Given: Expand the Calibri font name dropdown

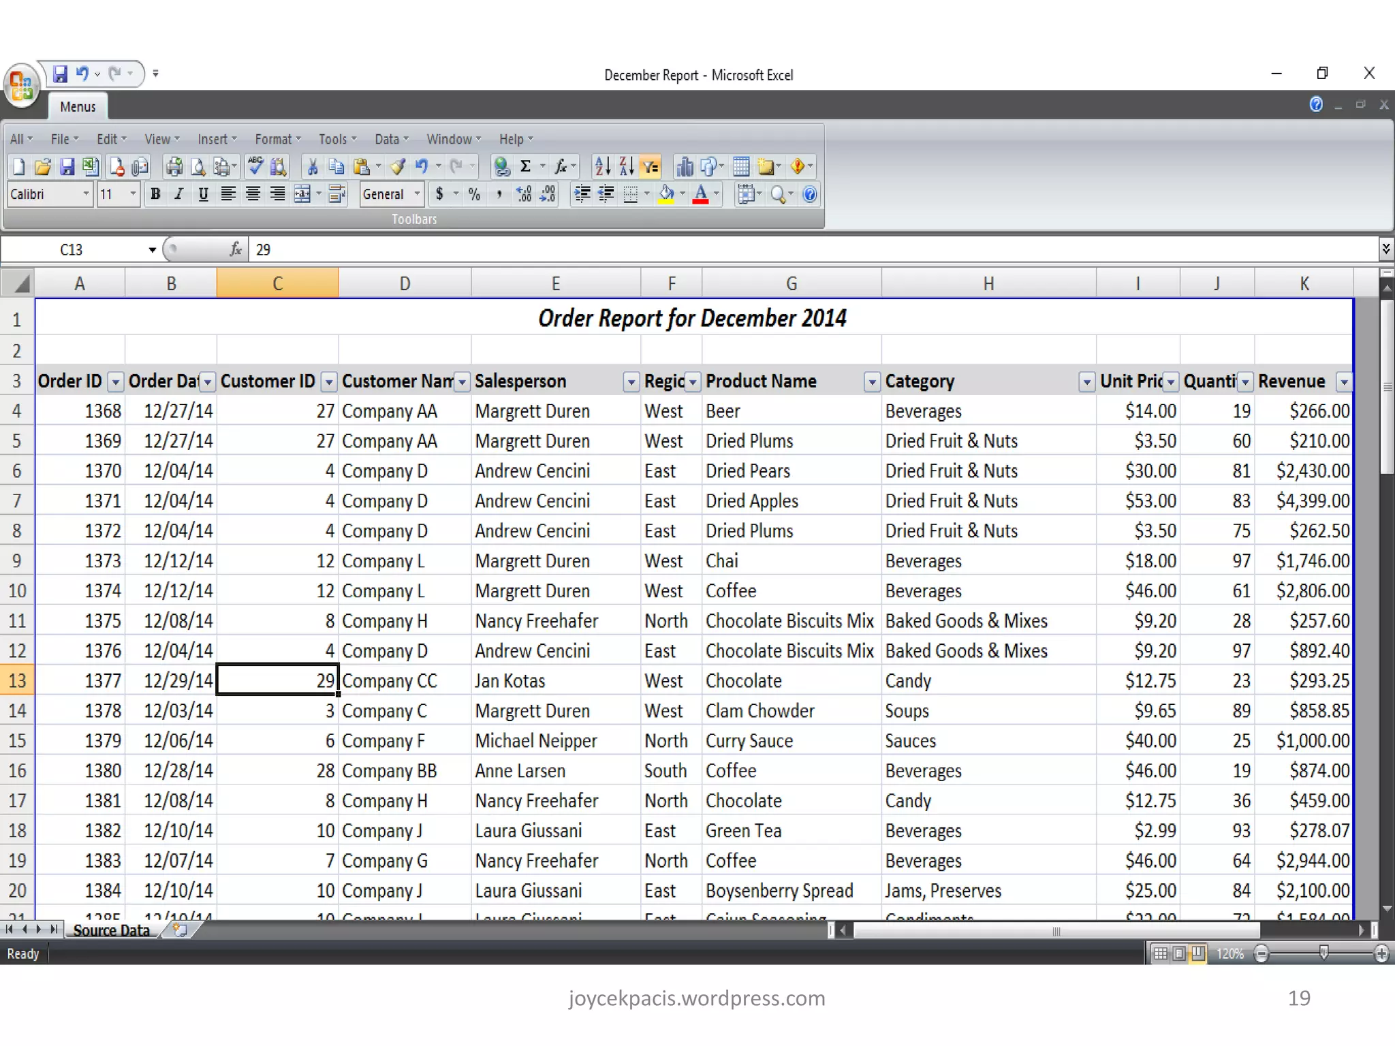Looking at the screenshot, I should [86, 195].
